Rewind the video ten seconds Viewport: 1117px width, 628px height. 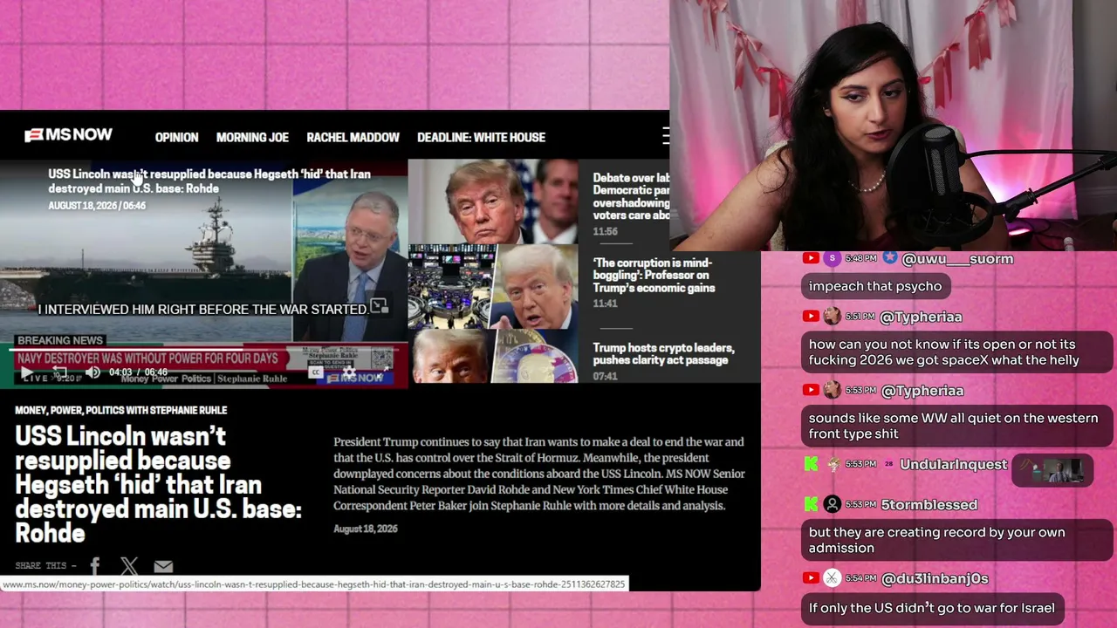pos(60,372)
